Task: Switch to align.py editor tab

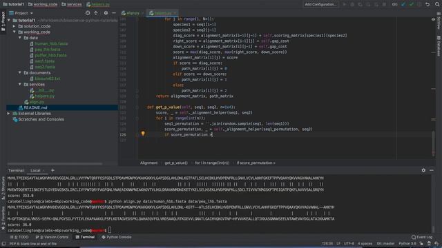Action: click(132, 13)
